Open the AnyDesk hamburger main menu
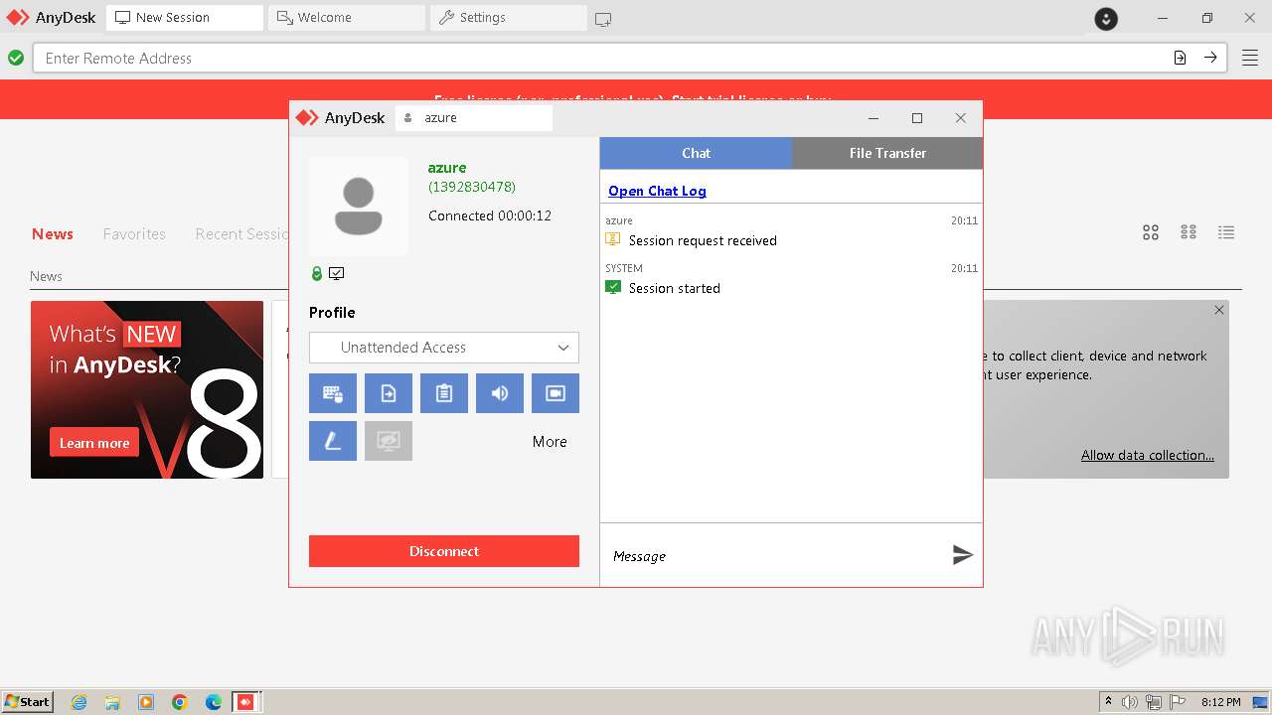The width and height of the screenshot is (1272, 715). 1249,58
